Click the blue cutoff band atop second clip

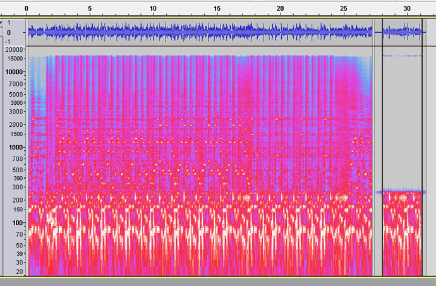402,191
